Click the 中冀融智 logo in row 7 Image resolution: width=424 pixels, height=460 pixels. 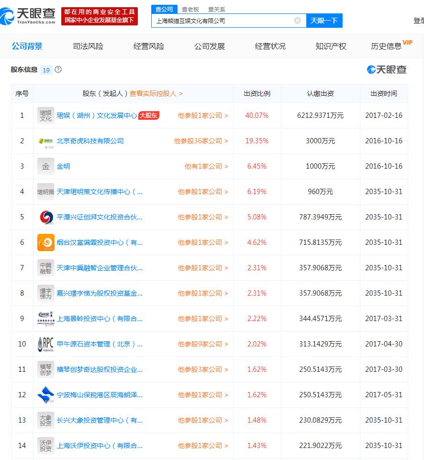(46, 268)
